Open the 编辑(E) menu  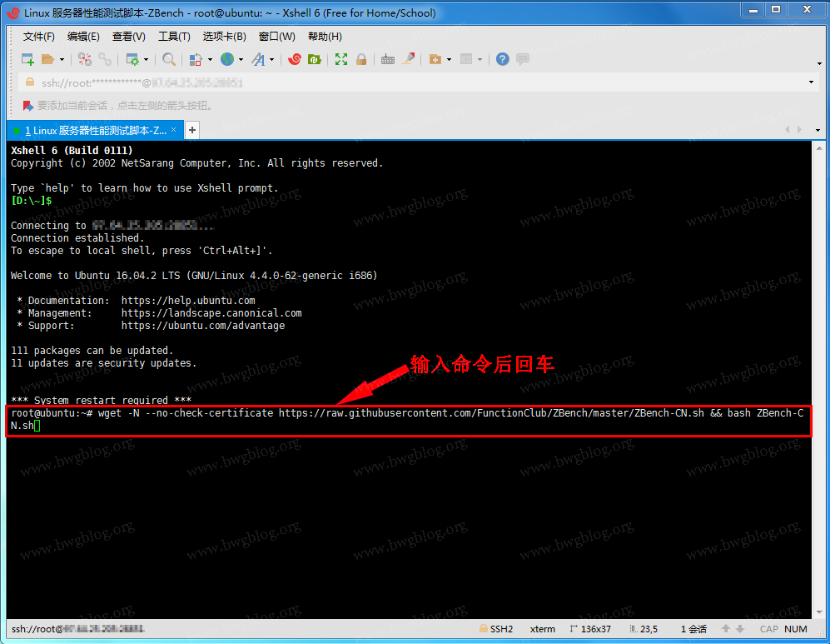83,37
